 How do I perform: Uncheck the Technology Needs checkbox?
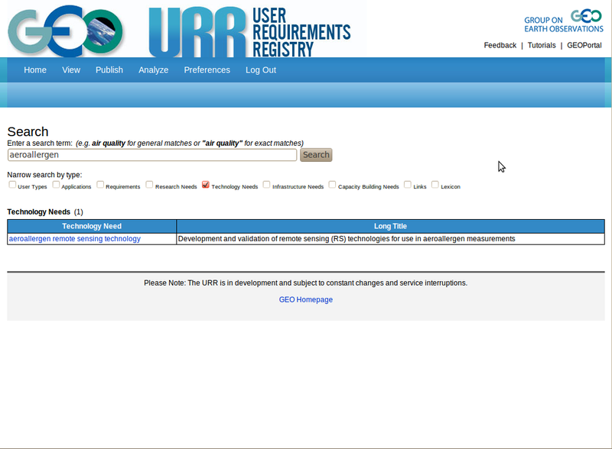pos(206,185)
